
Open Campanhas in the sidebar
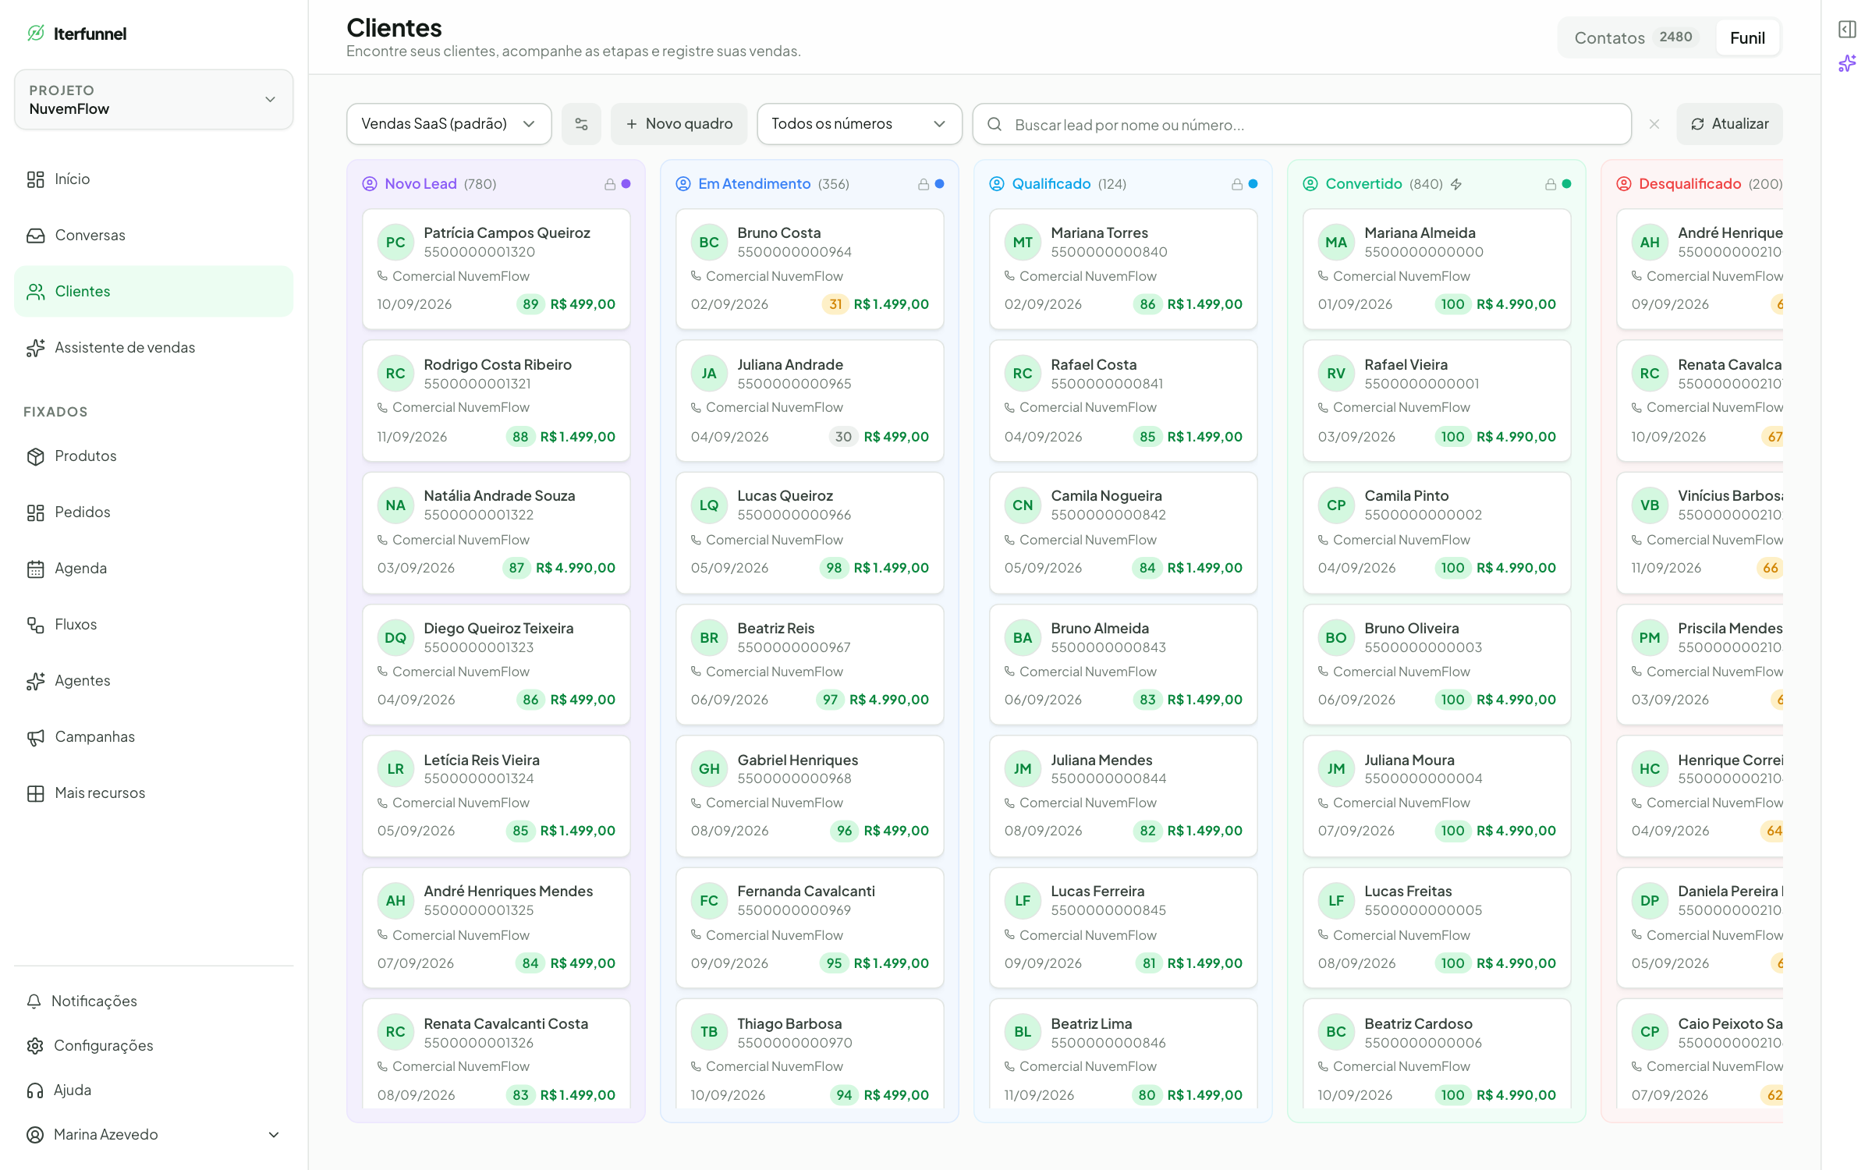coord(154,737)
